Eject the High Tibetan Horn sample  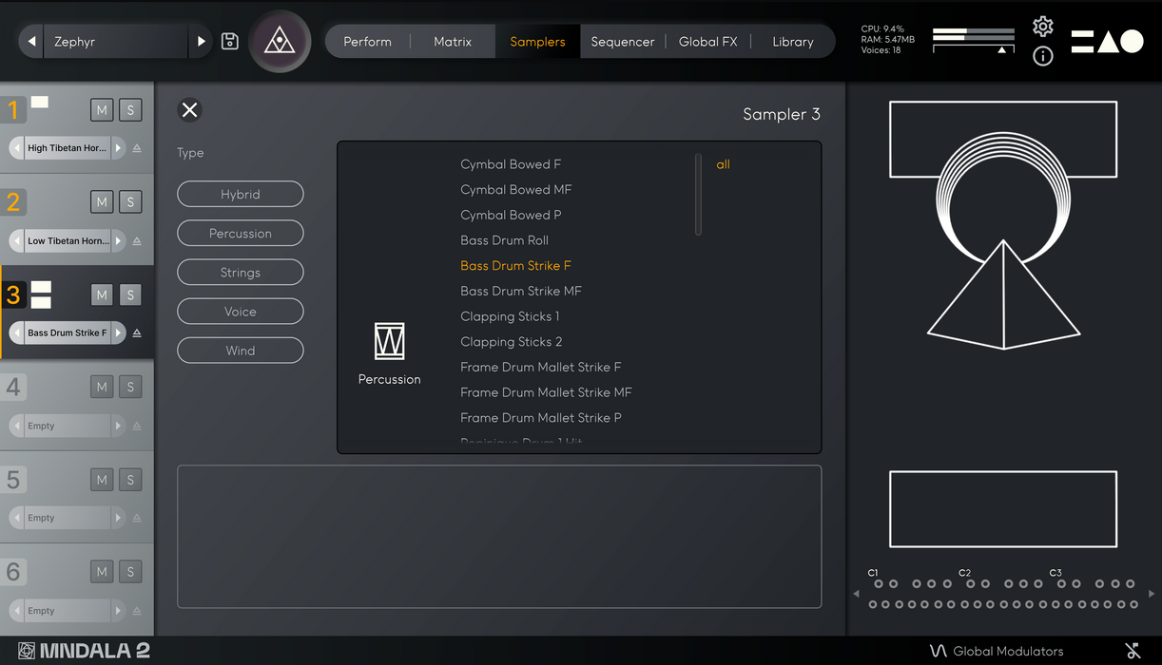point(137,148)
